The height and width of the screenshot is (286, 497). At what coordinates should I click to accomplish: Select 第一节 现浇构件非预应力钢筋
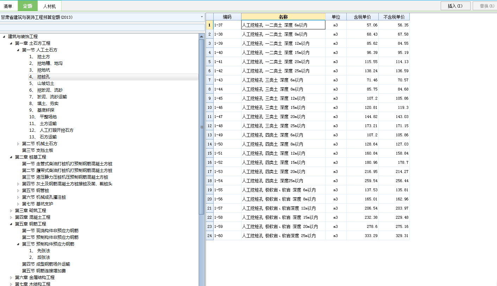pyautogui.click(x=50, y=231)
